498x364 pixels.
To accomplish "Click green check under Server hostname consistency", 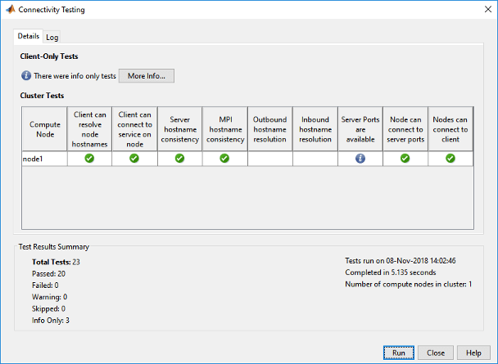I will coord(179,159).
